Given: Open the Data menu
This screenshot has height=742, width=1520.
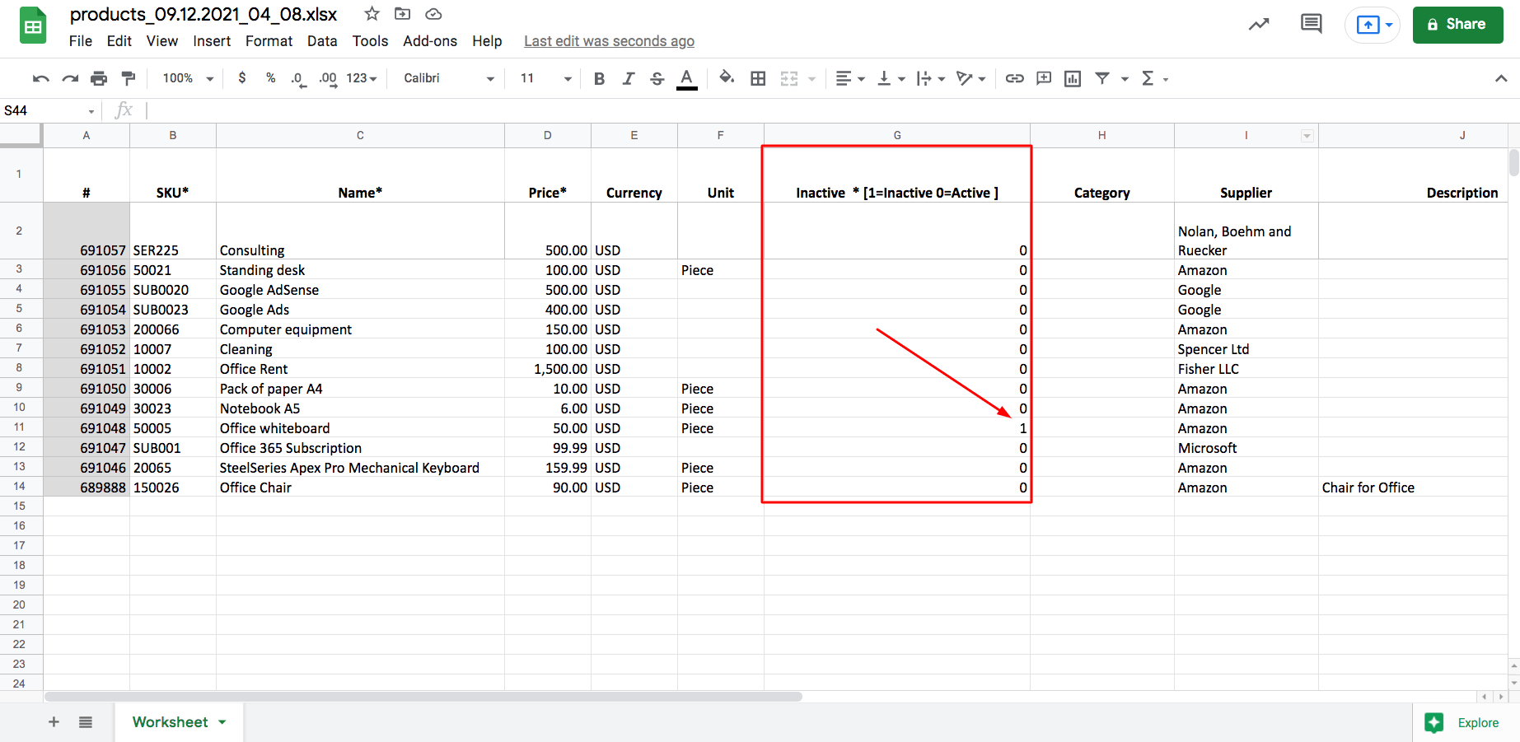Looking at the screenshot, I should click(322, 41).
